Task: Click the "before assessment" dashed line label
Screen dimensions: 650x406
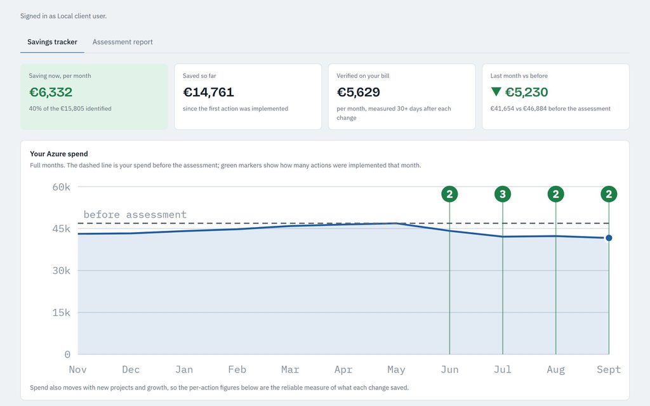Action: point(135,214)
